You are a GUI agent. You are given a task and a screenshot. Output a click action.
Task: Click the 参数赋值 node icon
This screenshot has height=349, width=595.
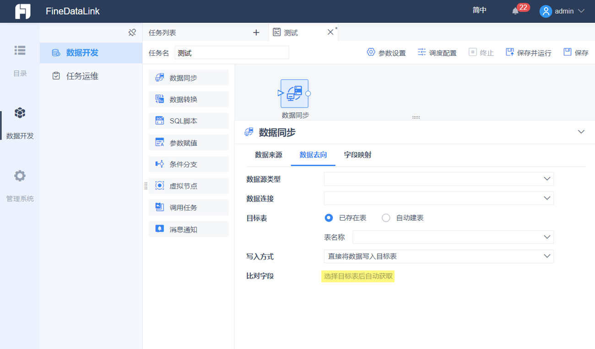point(159,143)
